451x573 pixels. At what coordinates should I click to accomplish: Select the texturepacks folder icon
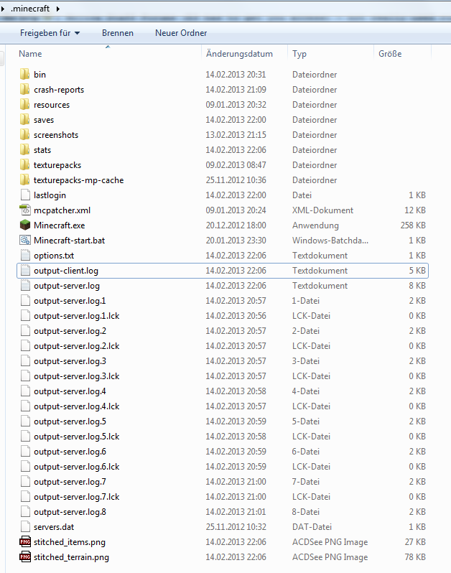click(x=25, y=165)
